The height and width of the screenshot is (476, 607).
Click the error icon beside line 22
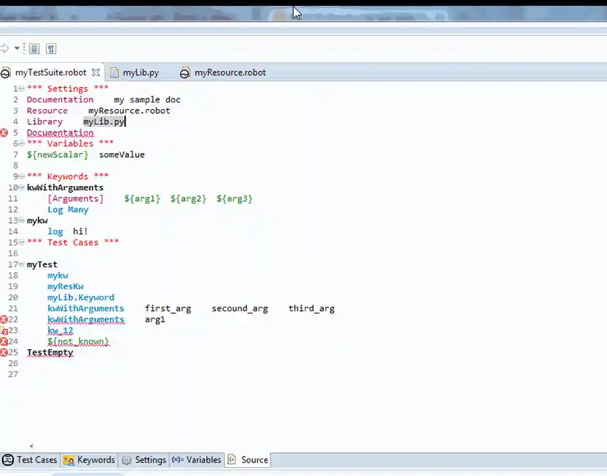point(4,320)
